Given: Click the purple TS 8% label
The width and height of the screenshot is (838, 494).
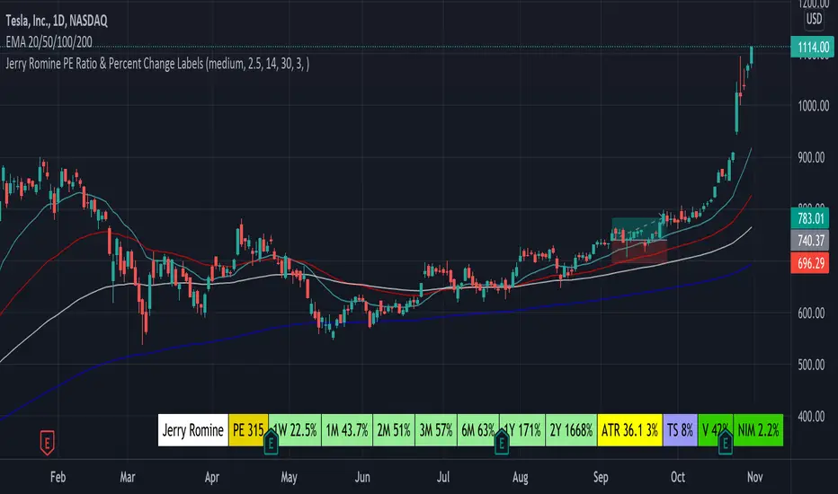Looking at the screenshot, I should tap(680, 431).
